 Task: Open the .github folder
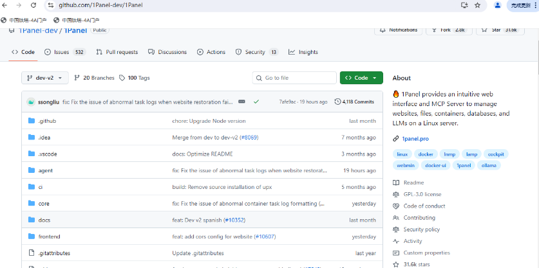tap(48, 121)
